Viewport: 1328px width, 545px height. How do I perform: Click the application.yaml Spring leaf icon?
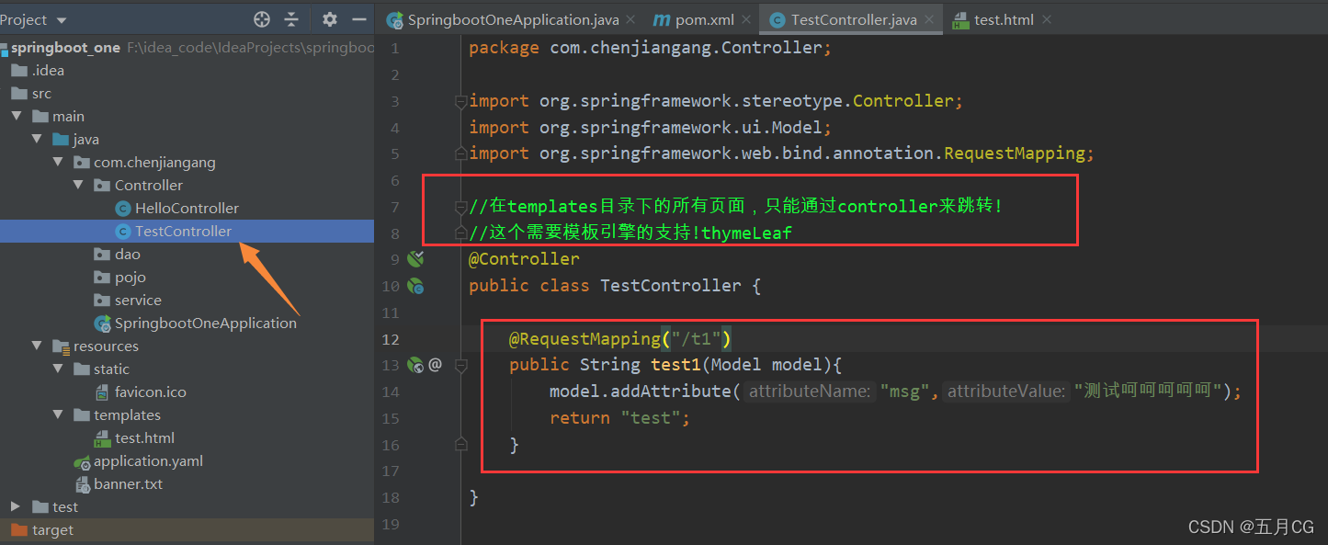[x=82, y=461]
